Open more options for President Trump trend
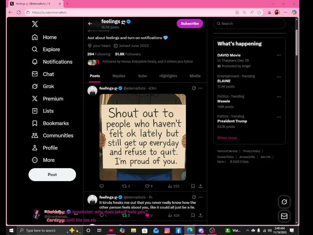The image size is (313, 235). pyautogui.click(x=279, y=117)
